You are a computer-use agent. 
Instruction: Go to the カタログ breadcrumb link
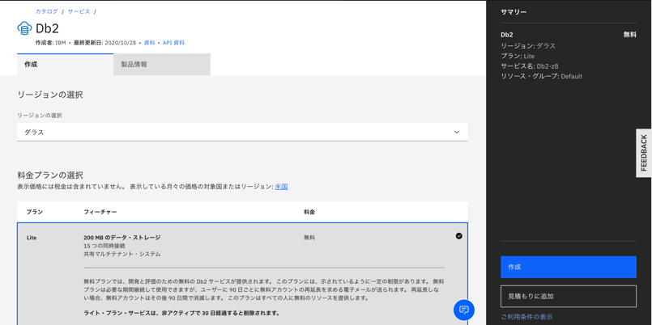coord(47,11)
